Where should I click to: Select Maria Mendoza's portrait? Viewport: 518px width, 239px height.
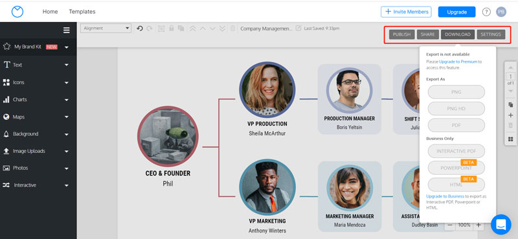(x=350, y=188)
